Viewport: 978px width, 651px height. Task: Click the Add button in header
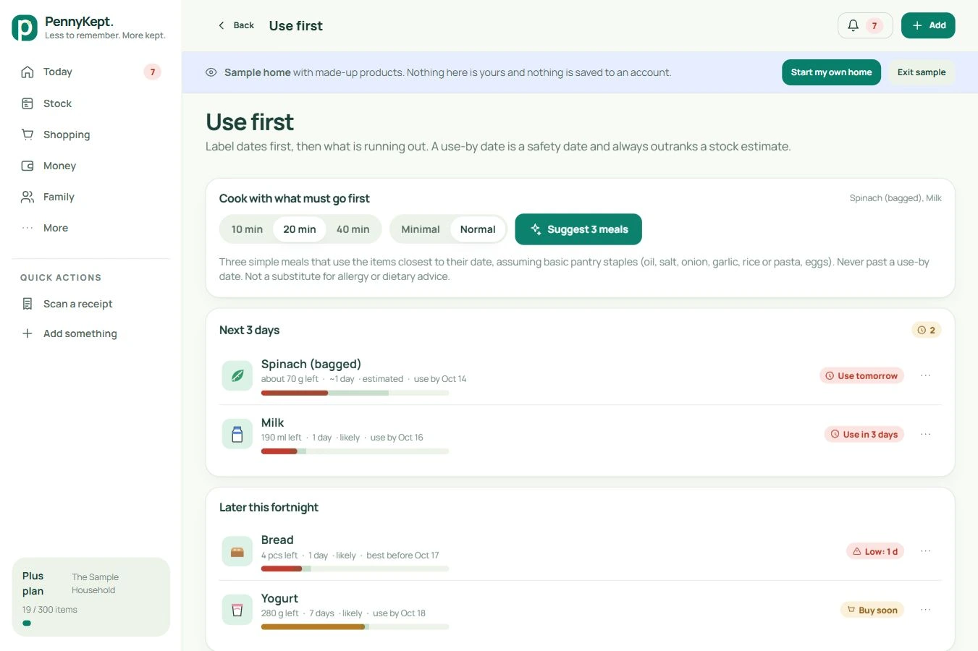[x=928, y=25]
